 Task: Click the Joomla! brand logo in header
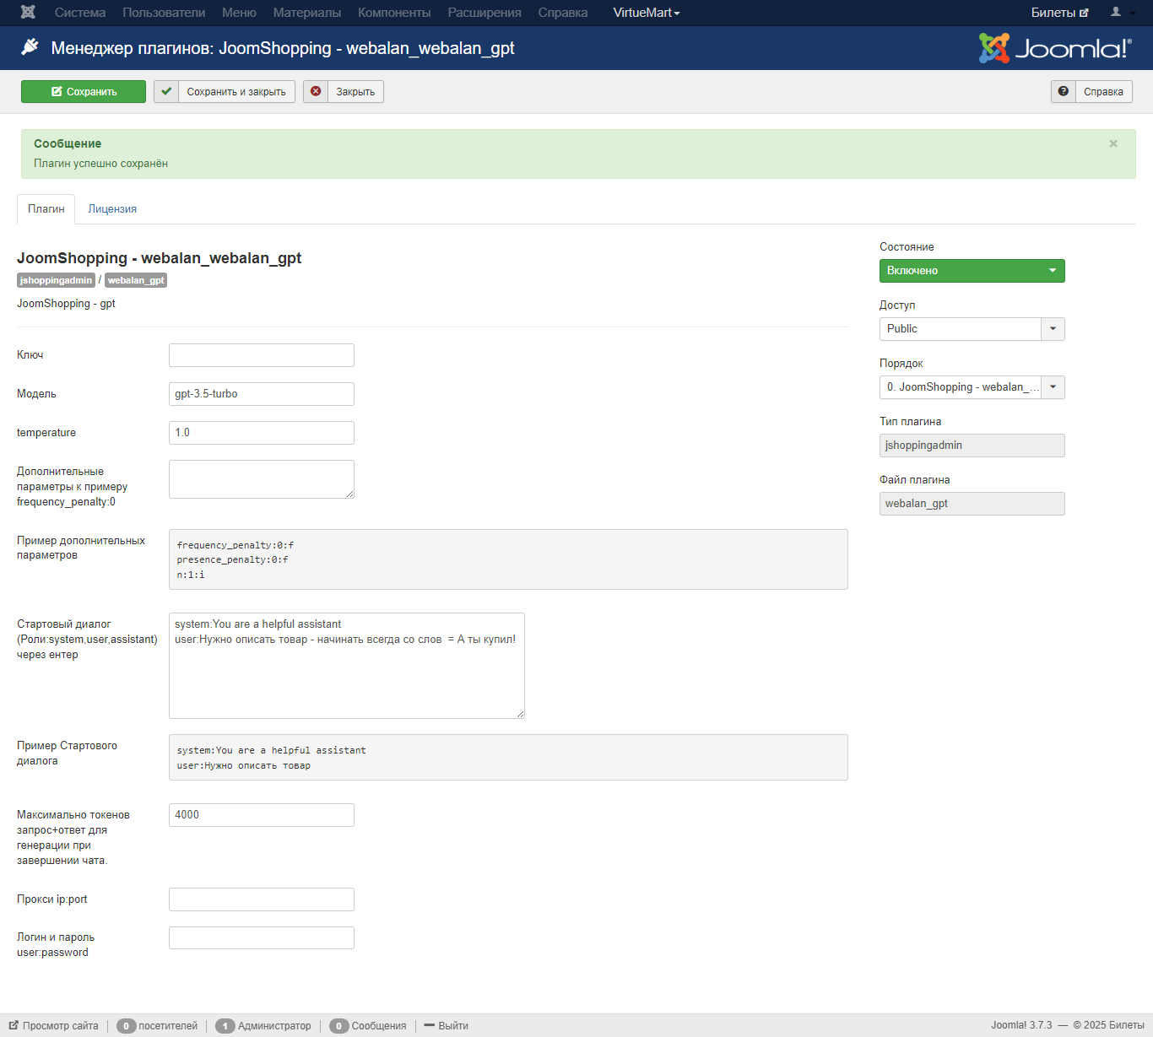tap(1055, 48)
